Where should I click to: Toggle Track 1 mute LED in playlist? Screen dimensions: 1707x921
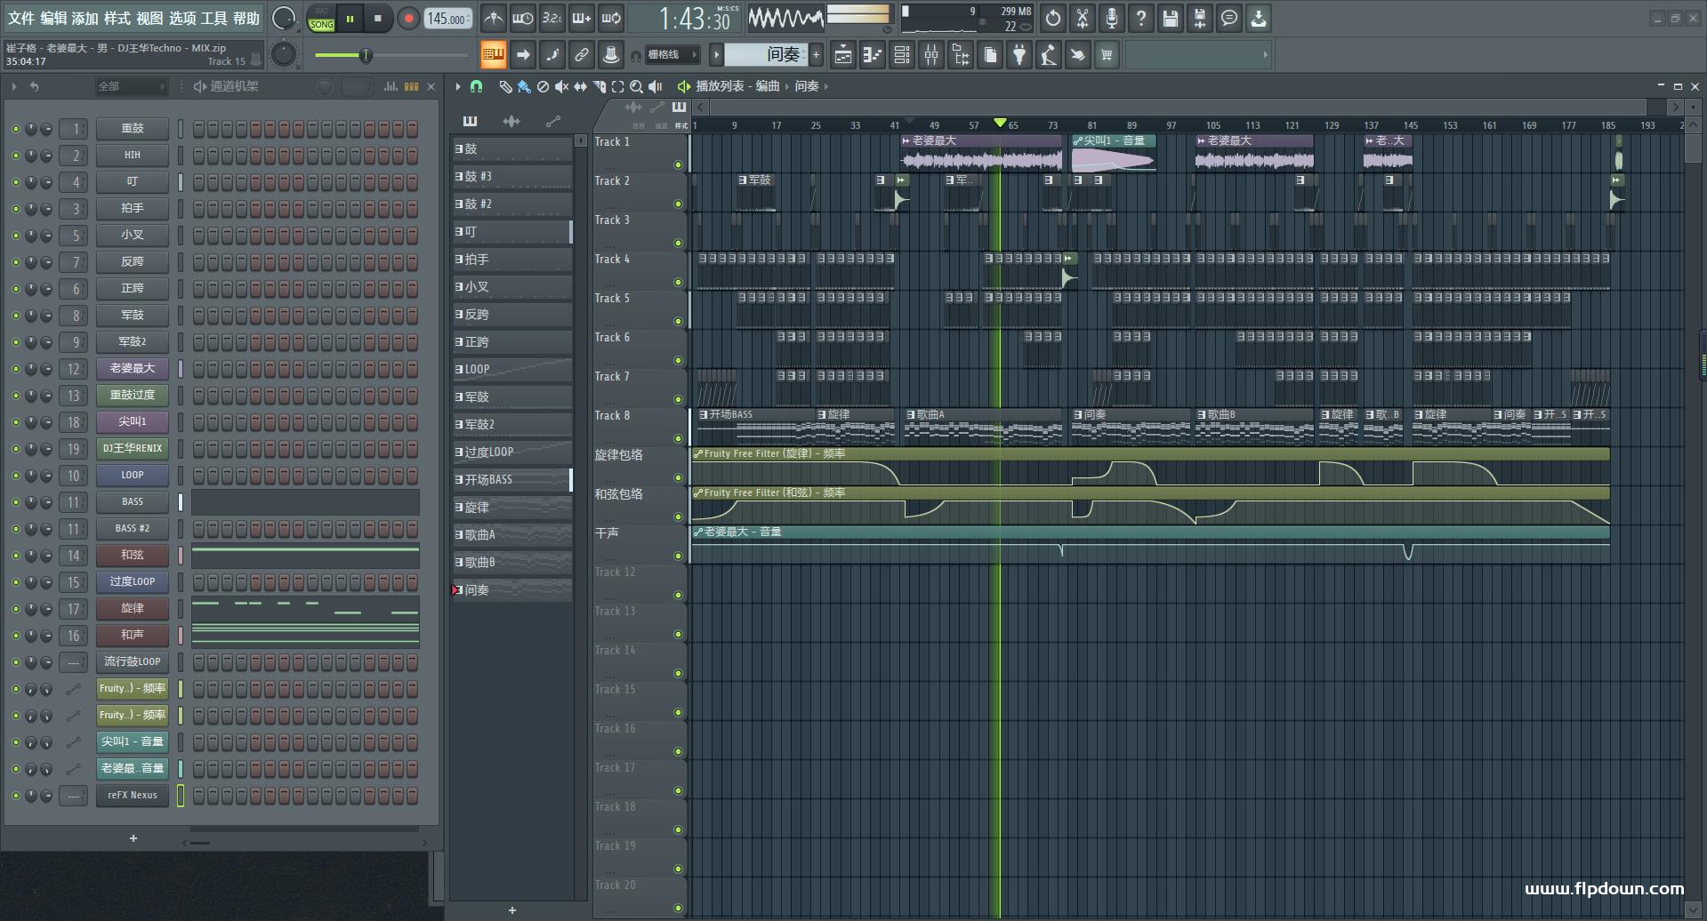[678, 164]
